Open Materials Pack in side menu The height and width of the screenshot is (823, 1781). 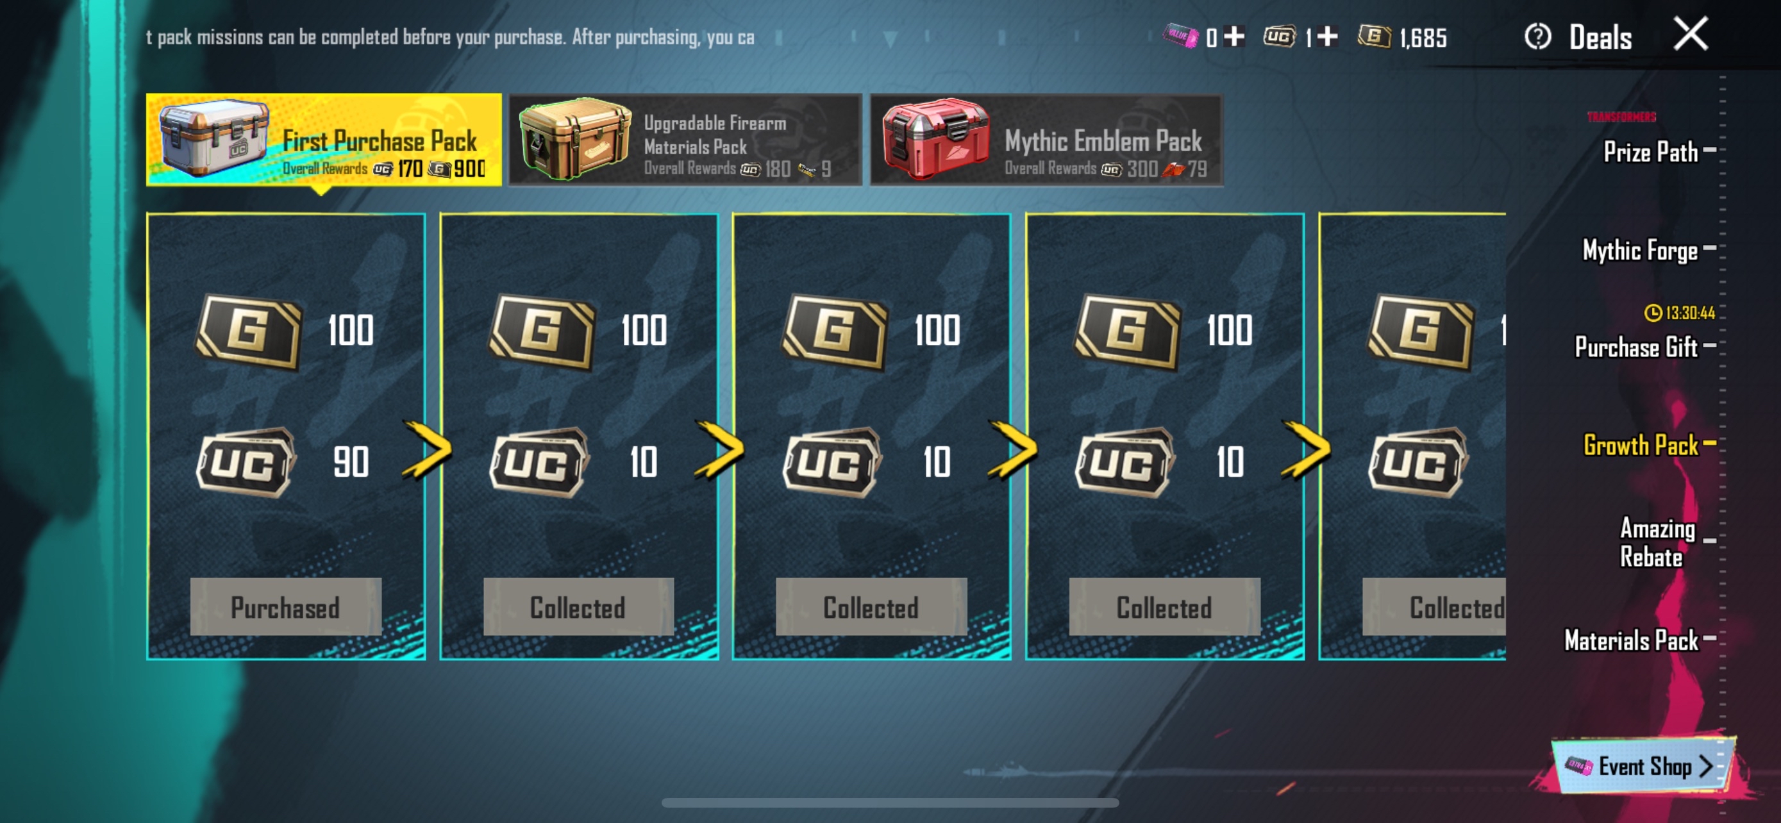1631,640
